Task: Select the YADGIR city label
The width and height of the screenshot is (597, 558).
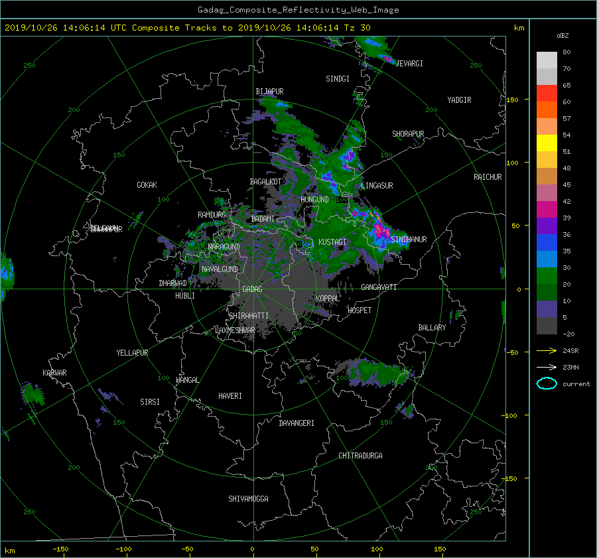Action: pos(459,100)
